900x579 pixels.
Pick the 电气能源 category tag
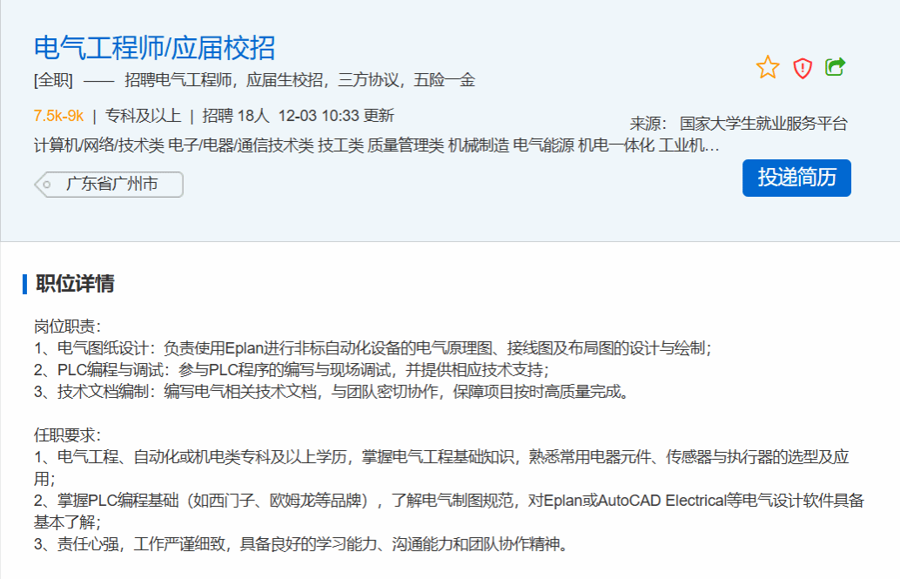click(544, 145)
